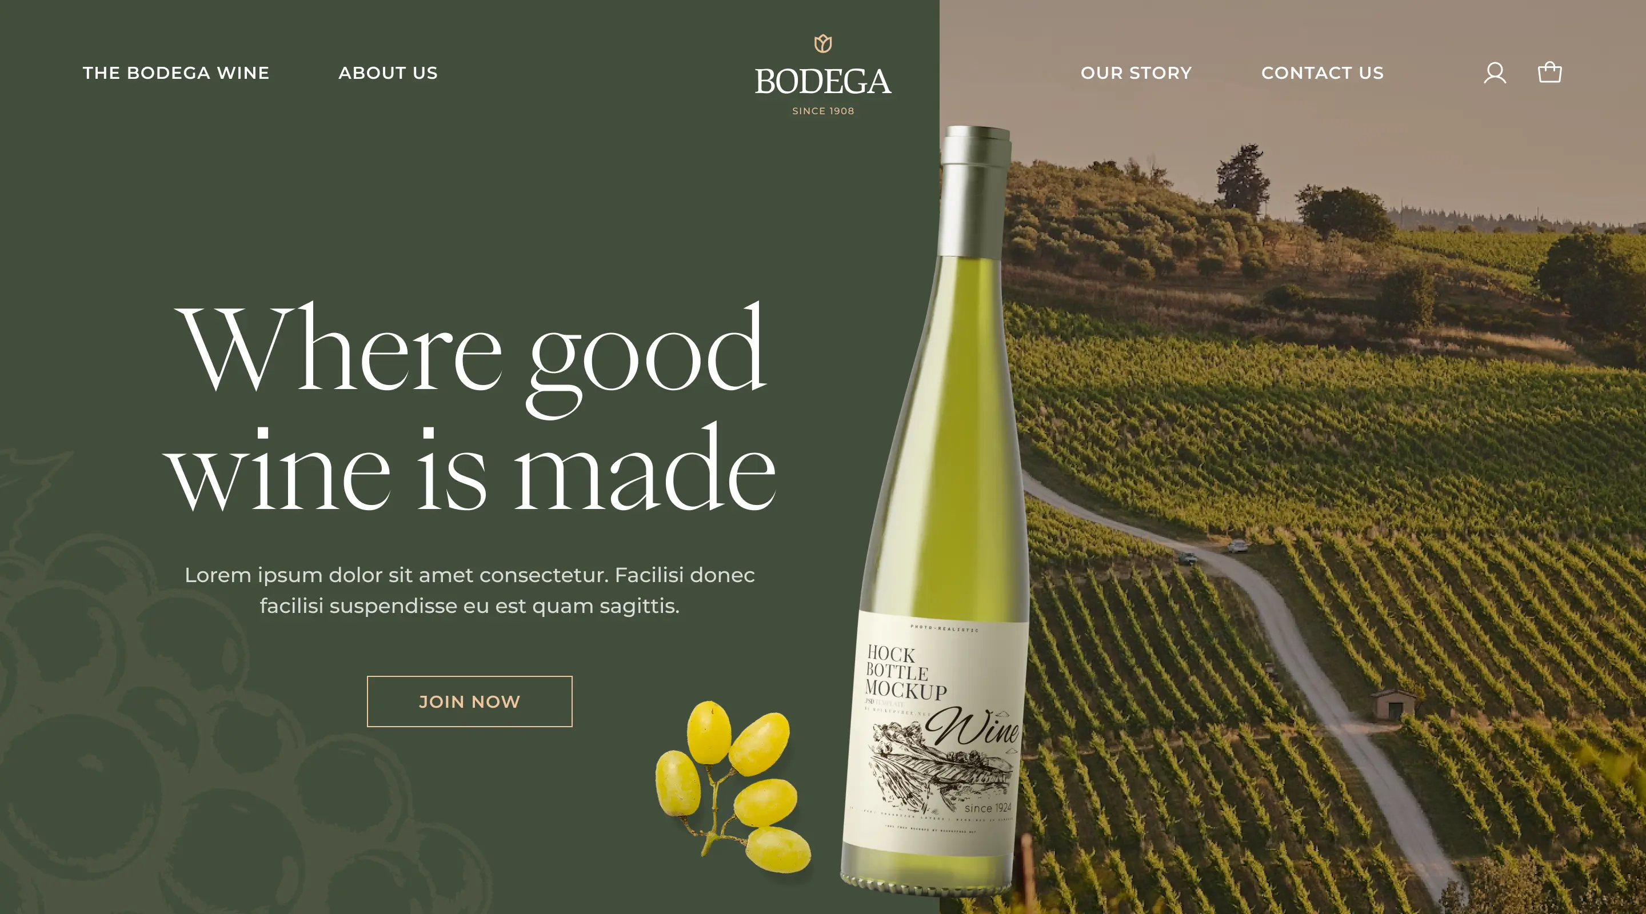Screen dimensions: 1646x914
Task: Open the shopping bag cart icon
Action: pyautogui.click(x=1549, y=71)
